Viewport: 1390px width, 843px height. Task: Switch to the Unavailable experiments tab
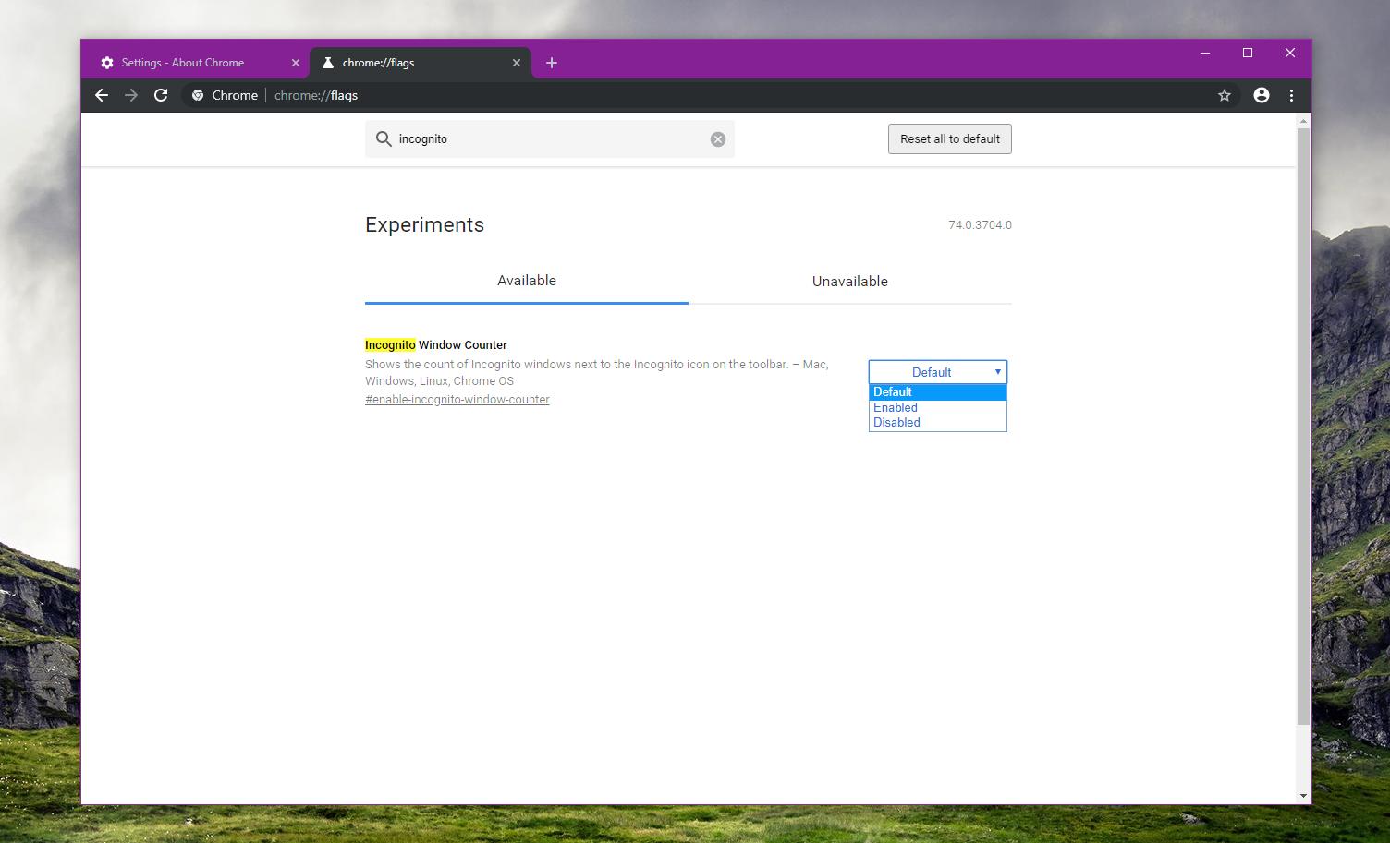click(848, 281)
